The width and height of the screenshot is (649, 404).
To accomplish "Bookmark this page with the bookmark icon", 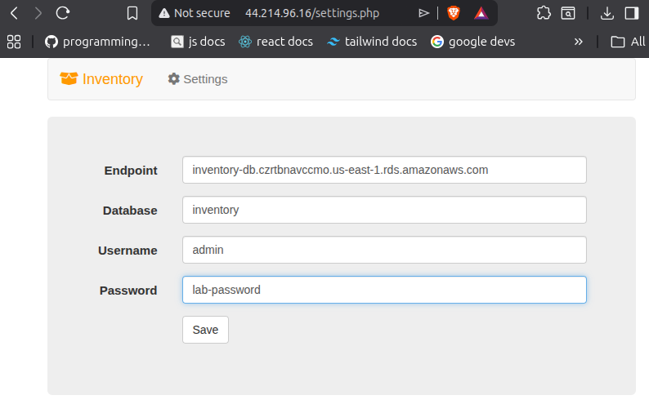I will click(132, 13).
